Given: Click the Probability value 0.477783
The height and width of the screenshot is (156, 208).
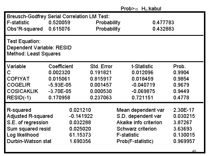Looking at the screenshot, I should (x=163, y=23).
